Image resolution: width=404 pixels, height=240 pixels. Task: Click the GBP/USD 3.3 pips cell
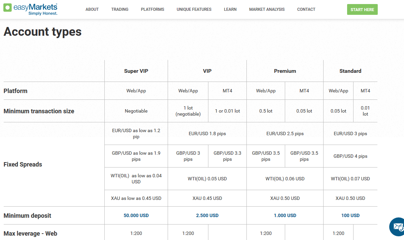pyautogui.click(x=227, y=156)
